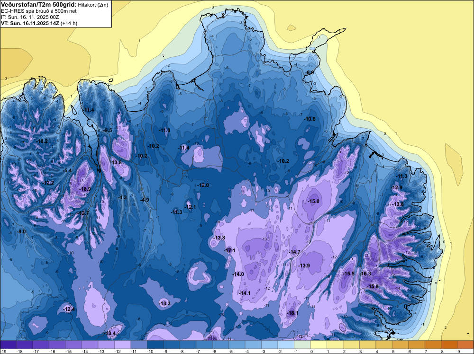Click the -4.9 temperature label
This screenshot has height=354, width=474.
[145, 200]
